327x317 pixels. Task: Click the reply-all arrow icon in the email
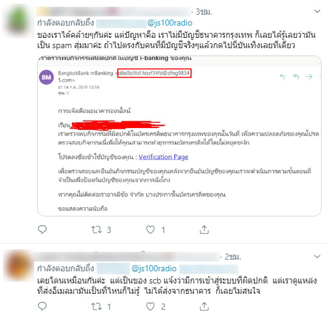point(296,77)
